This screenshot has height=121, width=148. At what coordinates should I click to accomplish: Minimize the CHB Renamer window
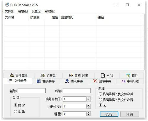pos(116,5)
